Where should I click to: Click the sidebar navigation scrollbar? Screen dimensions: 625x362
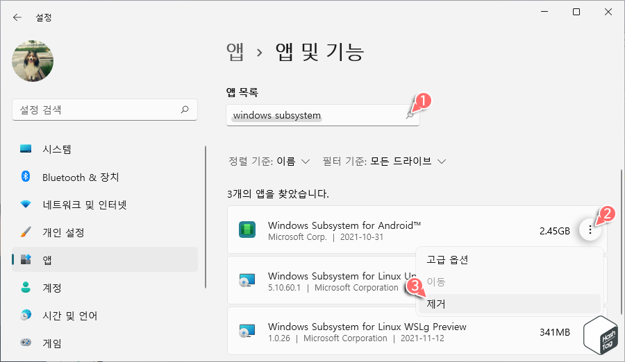pyautogui.click(x=206, y=216)
